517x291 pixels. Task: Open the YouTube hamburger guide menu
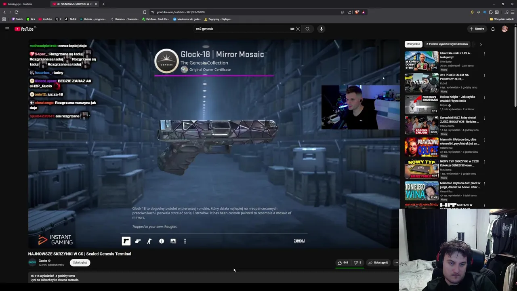pos(7,29)
